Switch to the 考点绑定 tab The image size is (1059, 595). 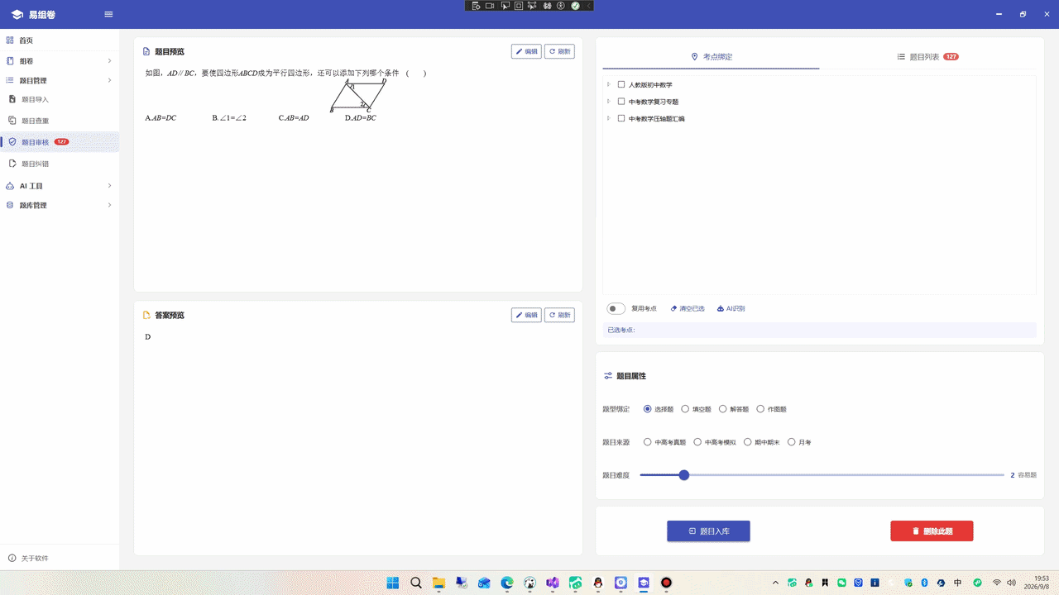(712, 57)
